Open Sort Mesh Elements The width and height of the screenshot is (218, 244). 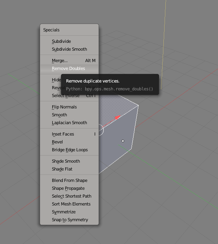pyautogui.click(x=69, y=204)
